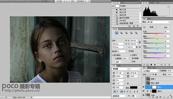
Task: Click the black text 颜色 color swatch
Action: tap(134, 88)
